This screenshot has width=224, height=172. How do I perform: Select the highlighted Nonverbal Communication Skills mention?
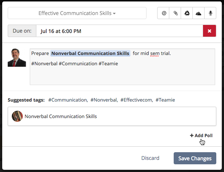(90, 53)
